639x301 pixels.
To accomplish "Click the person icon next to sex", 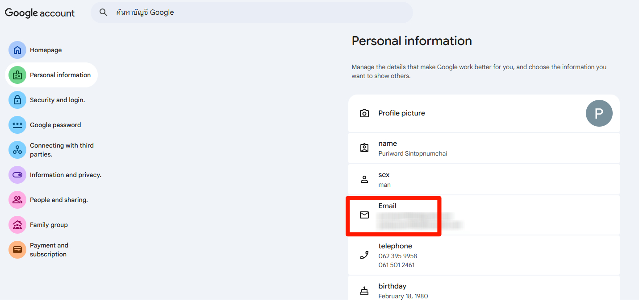I will [364, 179].
